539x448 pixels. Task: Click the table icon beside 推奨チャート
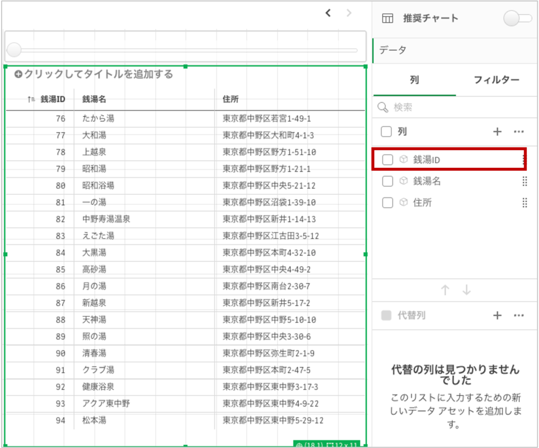(x=387, y=18)
